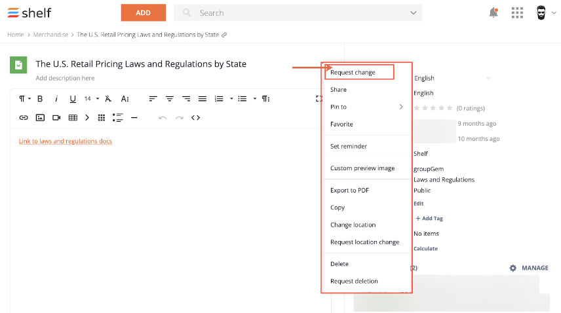Insert video into editor
The height and width of the screenshot is (313, 561).
56,118
